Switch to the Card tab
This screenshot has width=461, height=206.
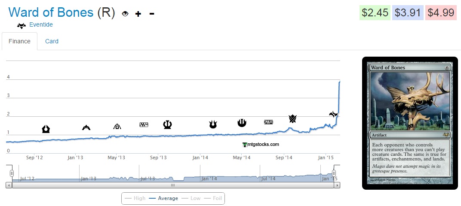pyautogui.click(x=52, y=41)
